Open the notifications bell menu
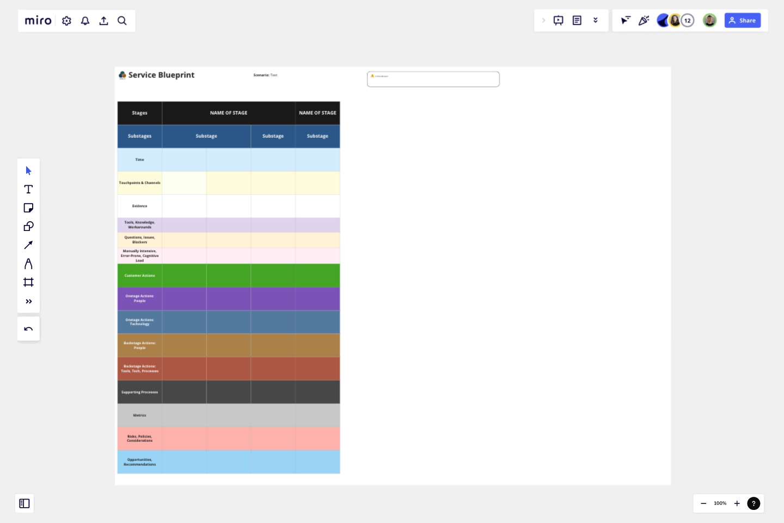Viewport: 784px width, 523px height. (85, 21)
